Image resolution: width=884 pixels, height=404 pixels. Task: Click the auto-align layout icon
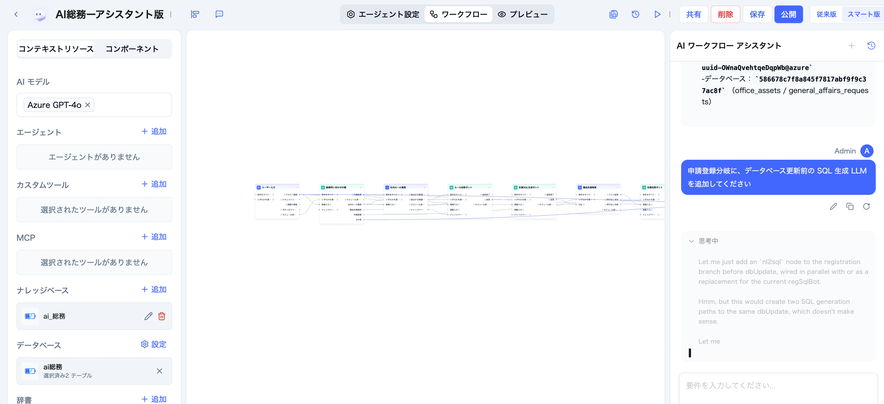tap(195, 14)
